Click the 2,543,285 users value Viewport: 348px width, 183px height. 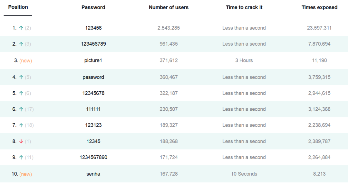coord(169,28)
